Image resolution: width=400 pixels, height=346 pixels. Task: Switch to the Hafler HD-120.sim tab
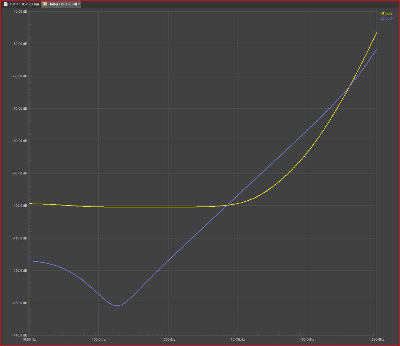point(21,4)
